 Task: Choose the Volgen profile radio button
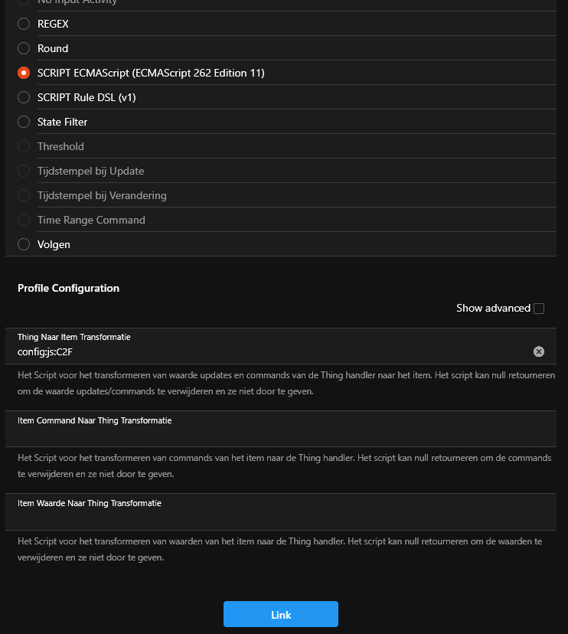click(x=24, y=244)
